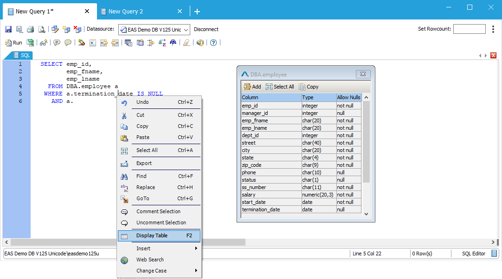The image size is (502, 279).
Task: Switch to the New Query 2 tab
Action: pos(125,11)
